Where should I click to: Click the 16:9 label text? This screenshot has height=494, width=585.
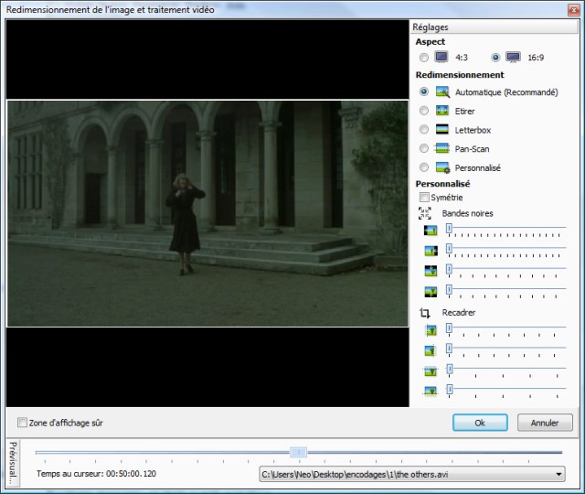536,58
